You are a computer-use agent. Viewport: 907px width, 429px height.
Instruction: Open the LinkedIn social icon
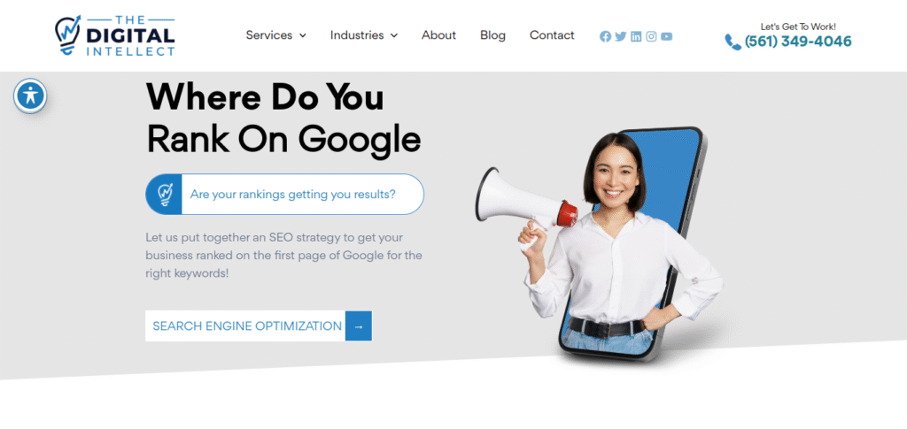coord(636,36)
